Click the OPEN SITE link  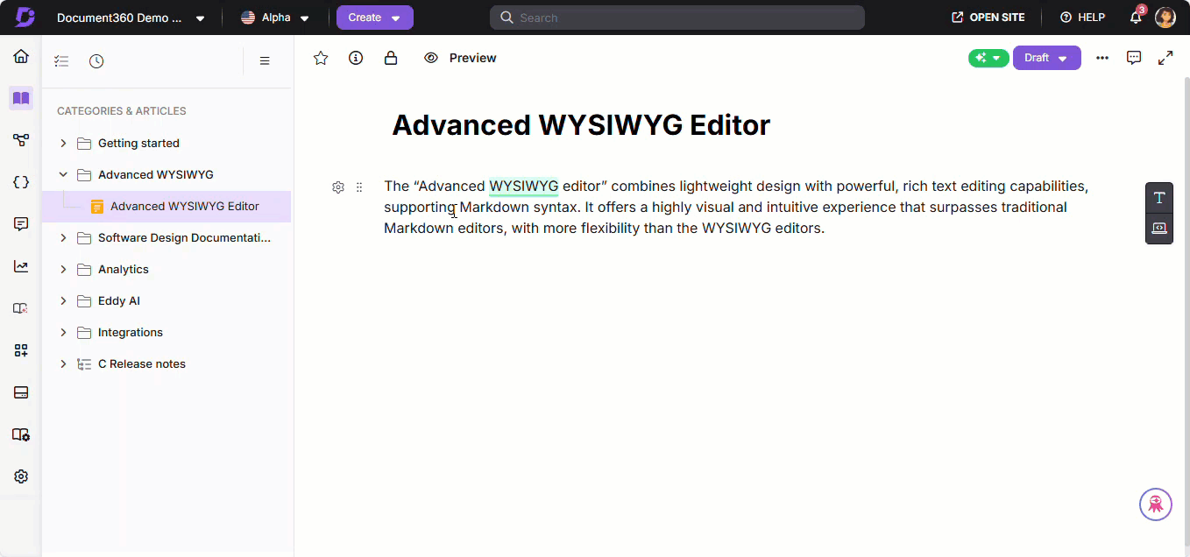(988, 18)
